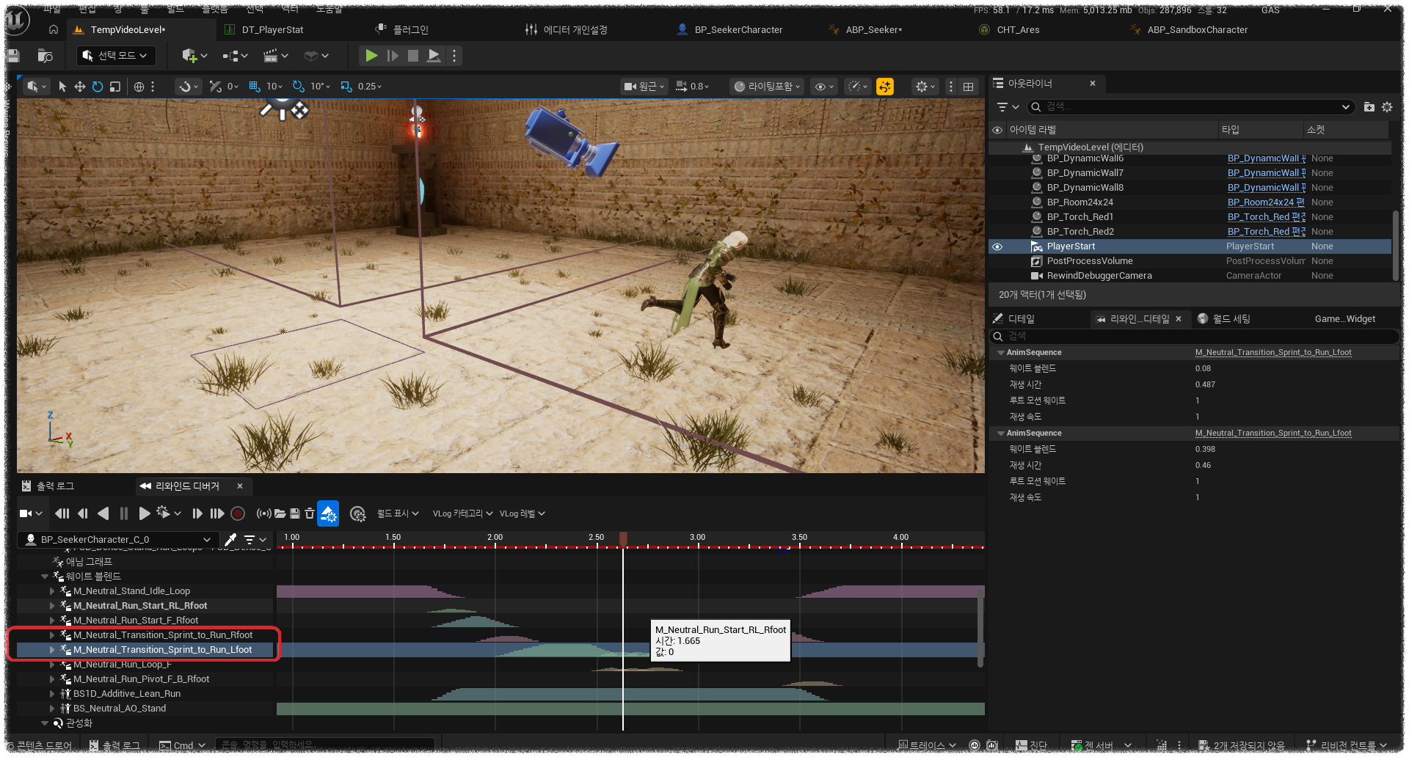The width and height of the screenshot is (1409, 757).
Task: Open the scale snap 0.25 dropdown
Action: point(370,87)
